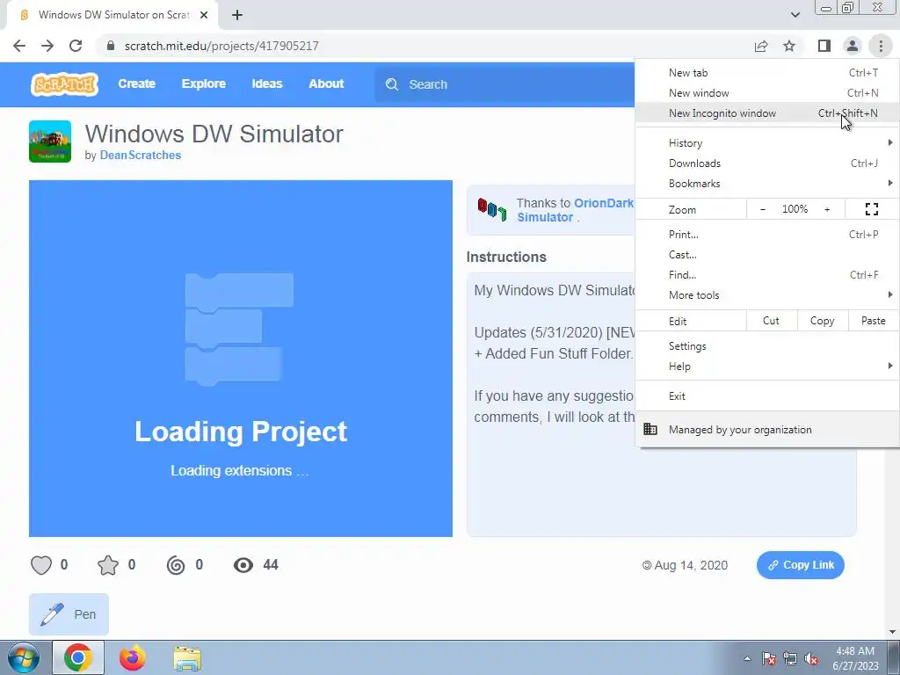Expand the More tools submenu
Image resolution: width=900 pixels, height=675 pixels.
click(767, 295)
